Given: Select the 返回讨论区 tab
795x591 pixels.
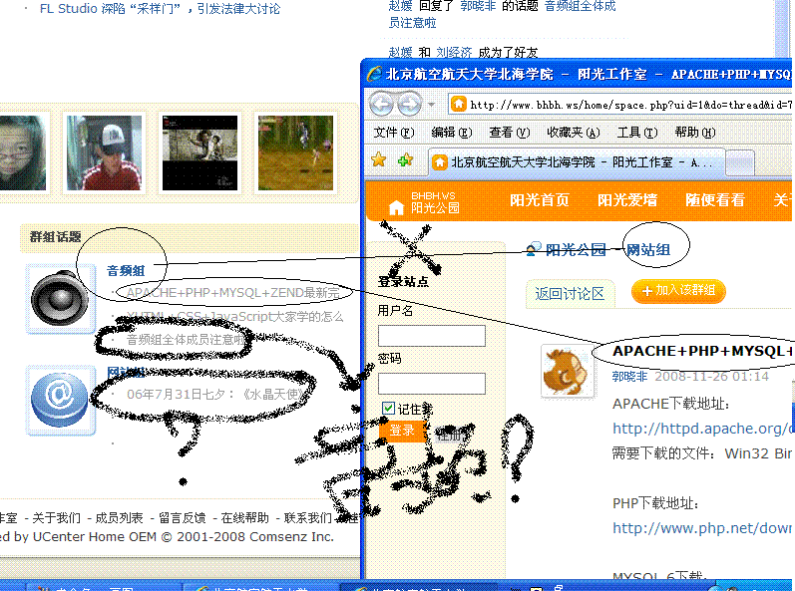Looking at the screenshot, I should tap(570, 293).
